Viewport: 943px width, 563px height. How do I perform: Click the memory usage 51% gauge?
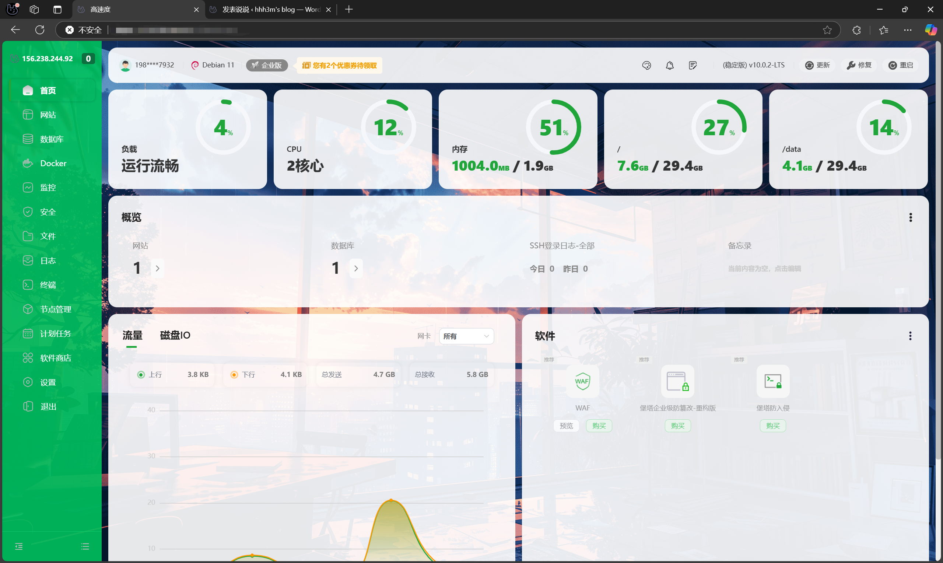coord(553,127)
